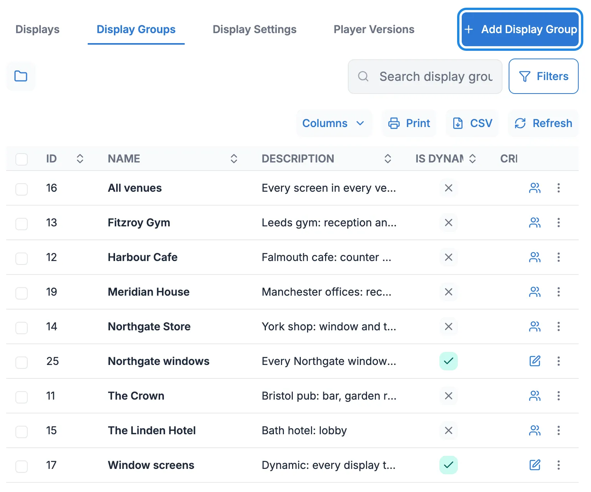Expand the Columns dropdown
591x492 pixels.
334,123
